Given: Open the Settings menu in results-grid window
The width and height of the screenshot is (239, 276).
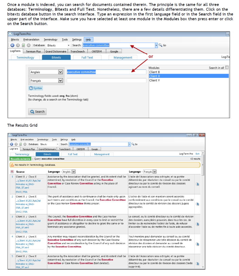Looking at the screenshot, I should click(64, 139).
